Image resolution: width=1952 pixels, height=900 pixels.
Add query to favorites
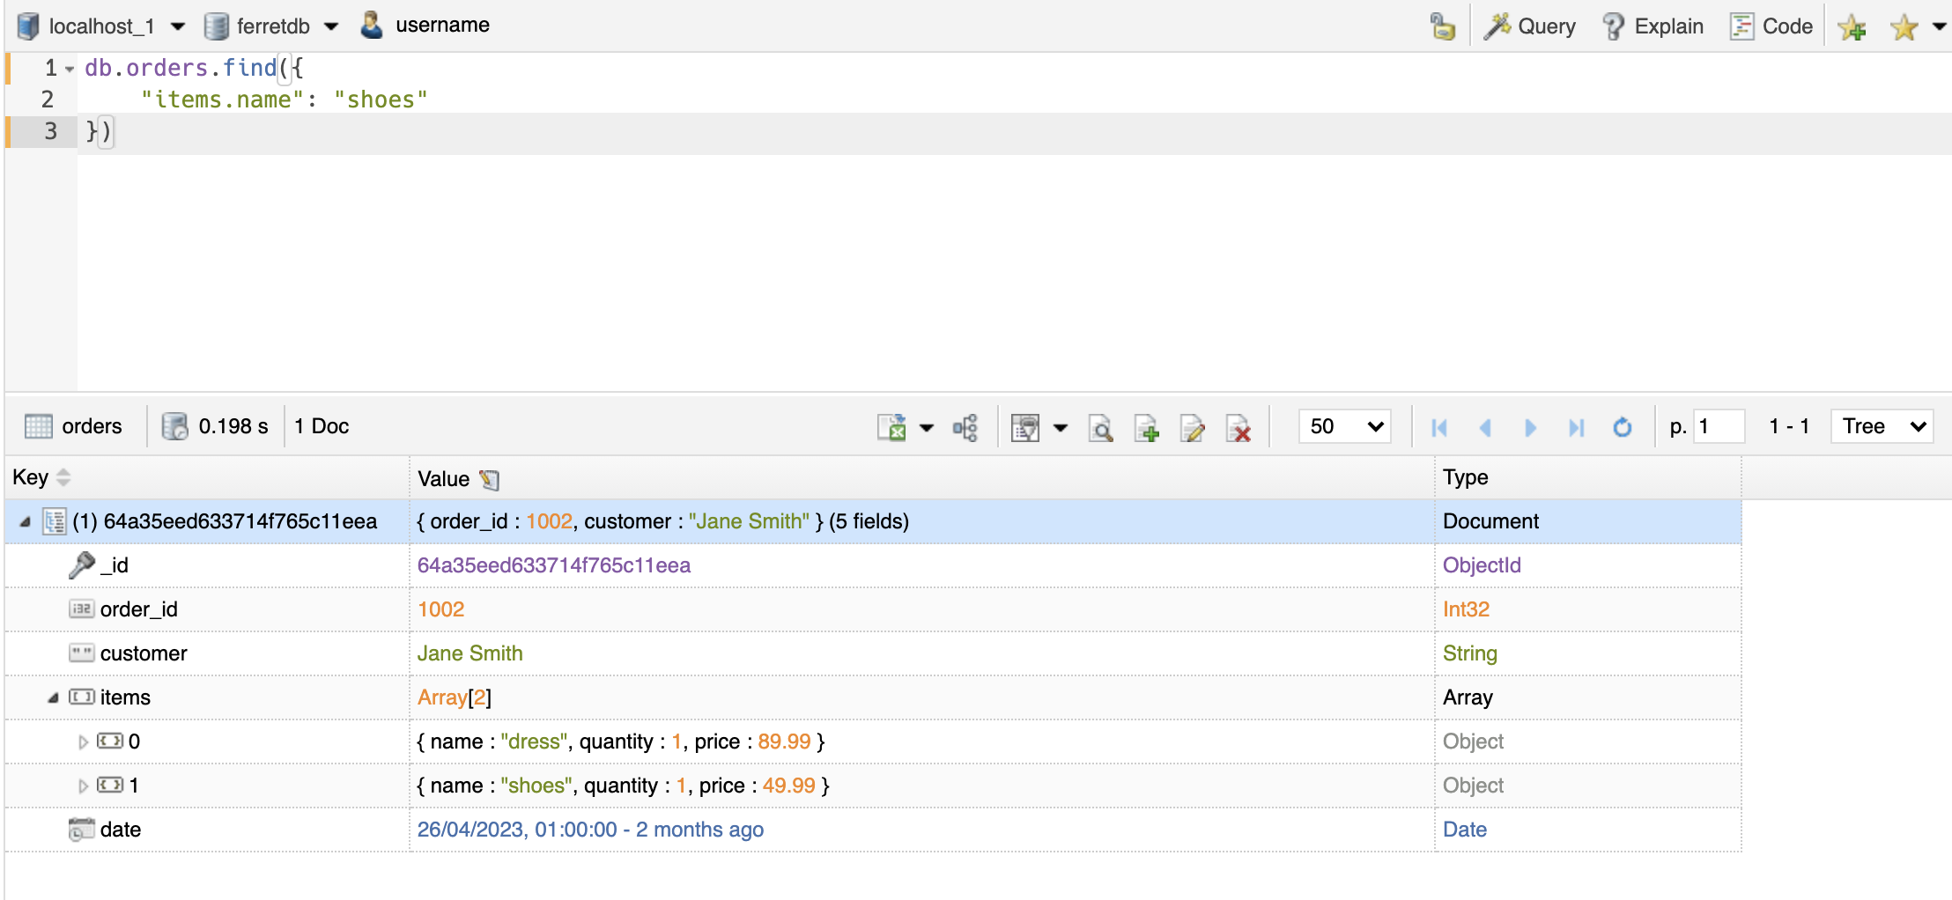(1853, 27)
